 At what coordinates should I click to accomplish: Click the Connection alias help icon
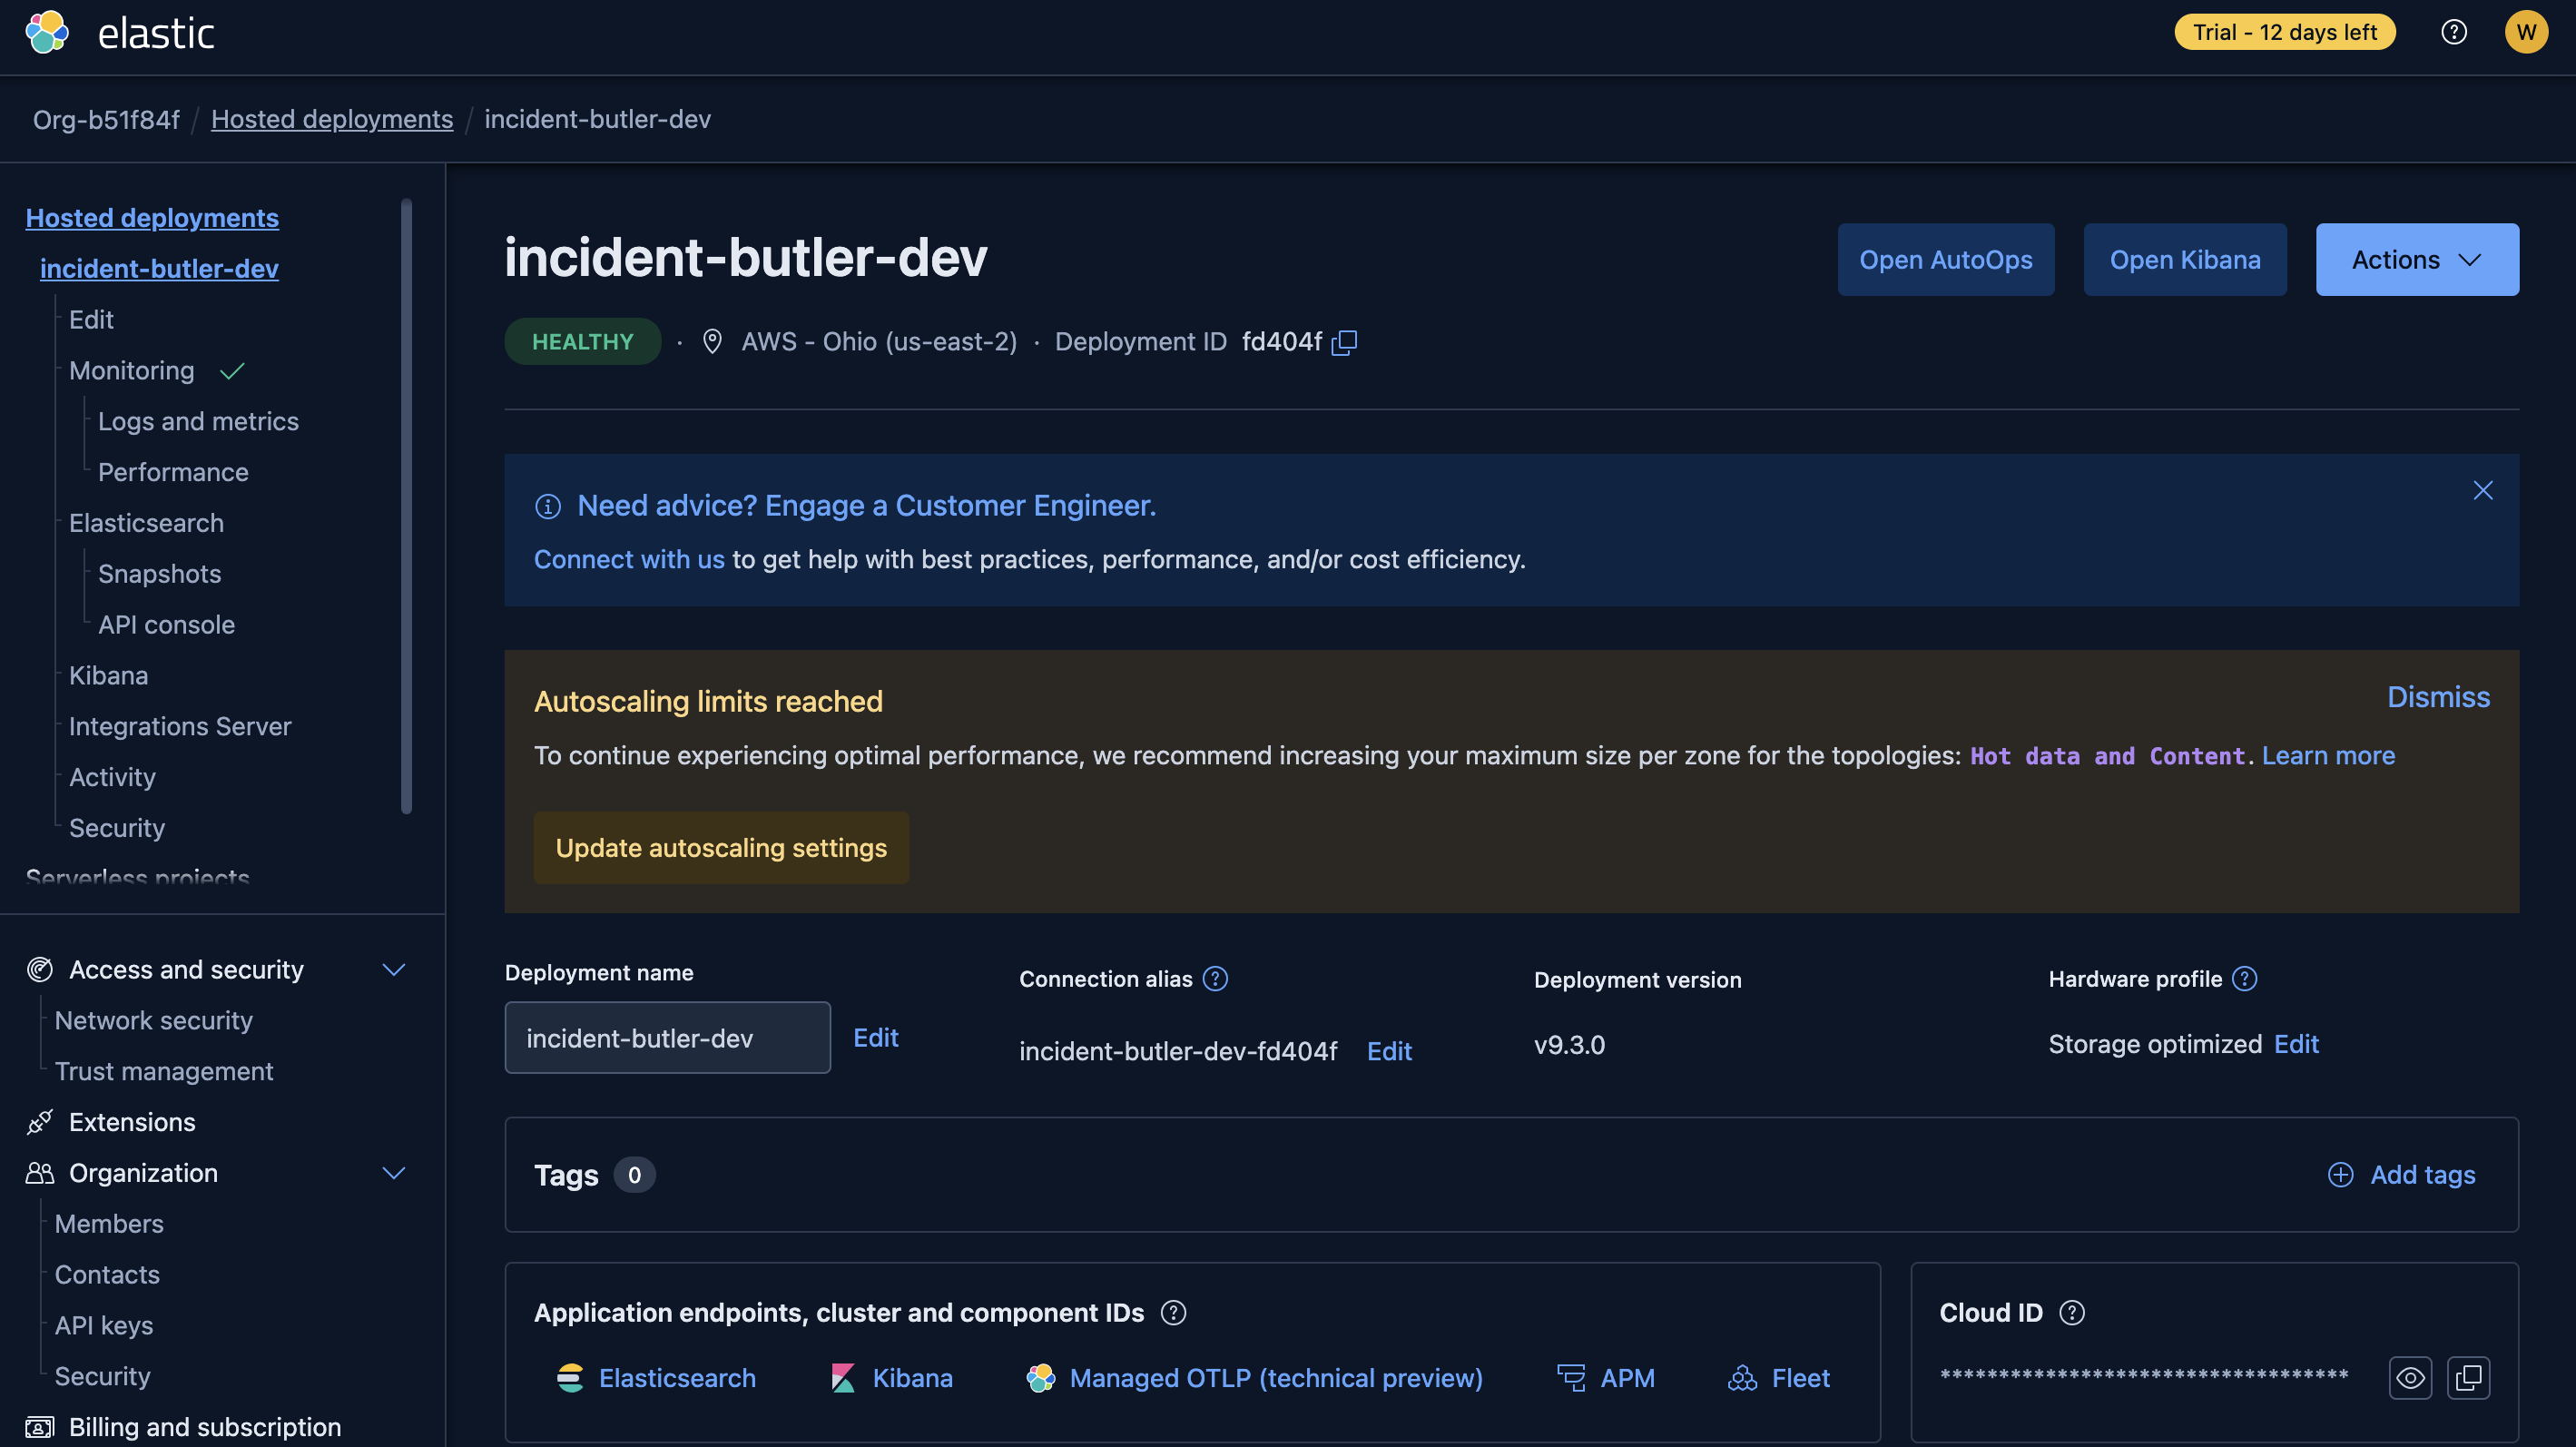click(x=1215, y=979)
